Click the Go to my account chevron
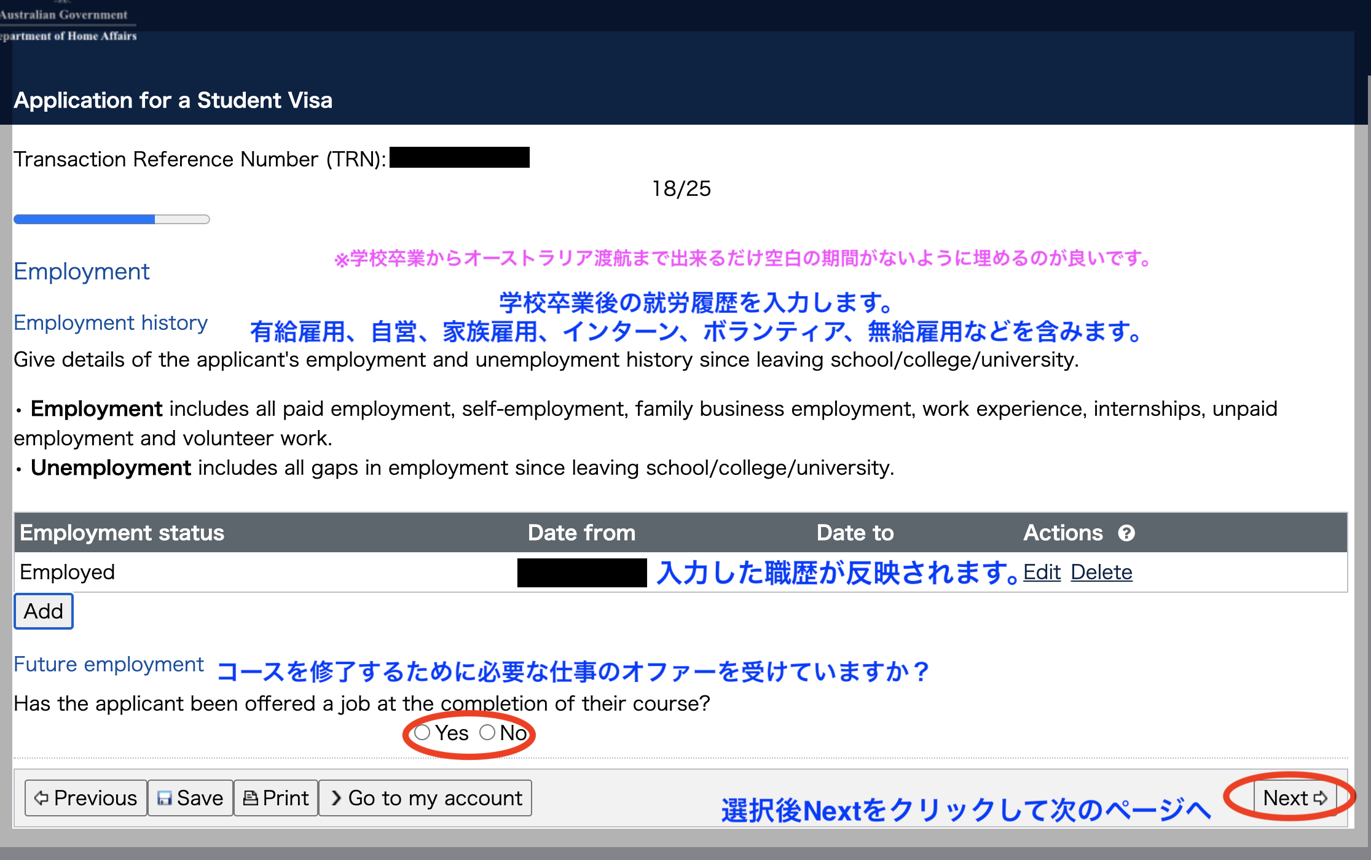 coord(336,798)
